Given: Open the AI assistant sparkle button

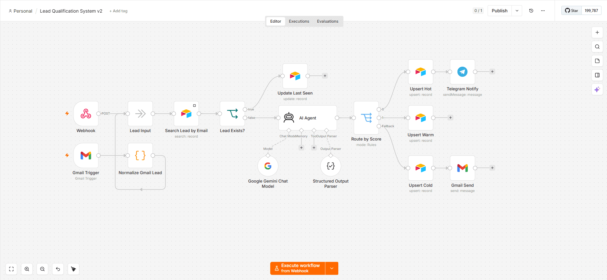Looking at the screenshot, I should click(x=597, y=89).
